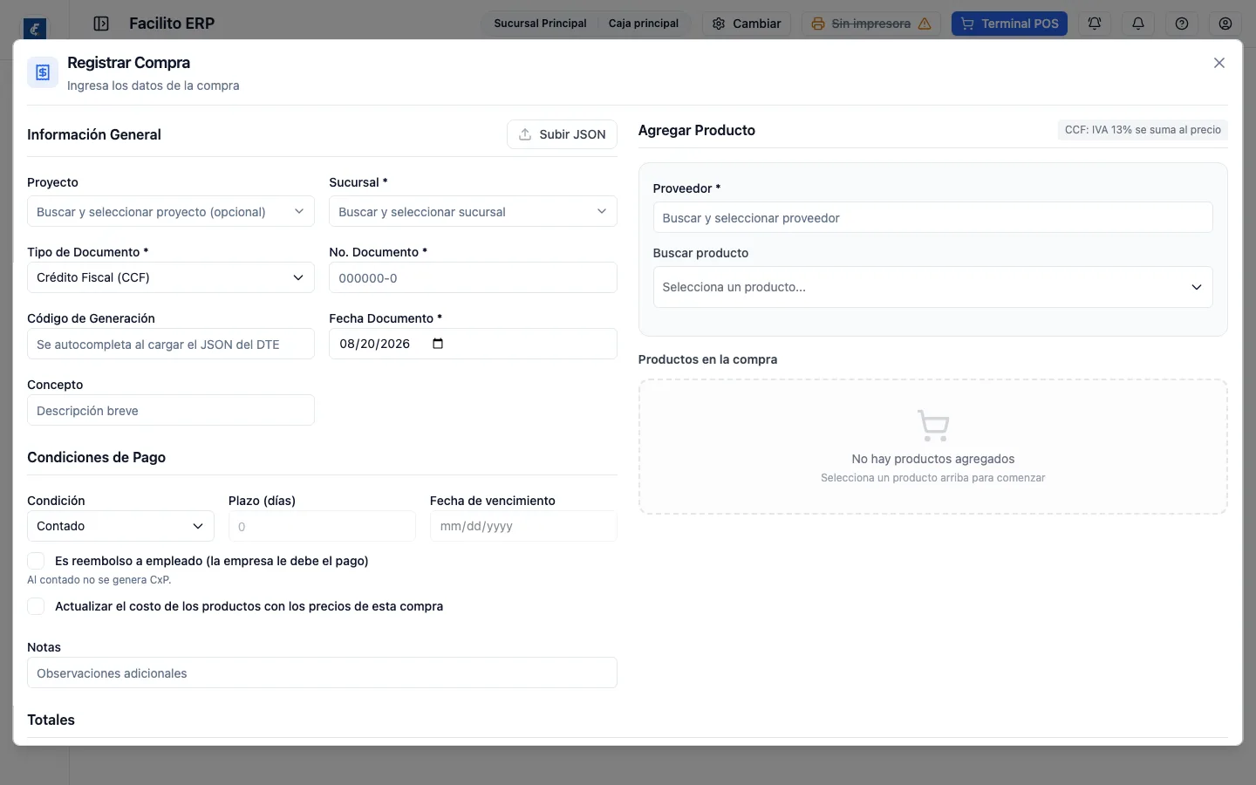Click the Fecha Documento date value
This screenshot has width=1256, height=785.
pyautogui.click(x=375, y=344)
